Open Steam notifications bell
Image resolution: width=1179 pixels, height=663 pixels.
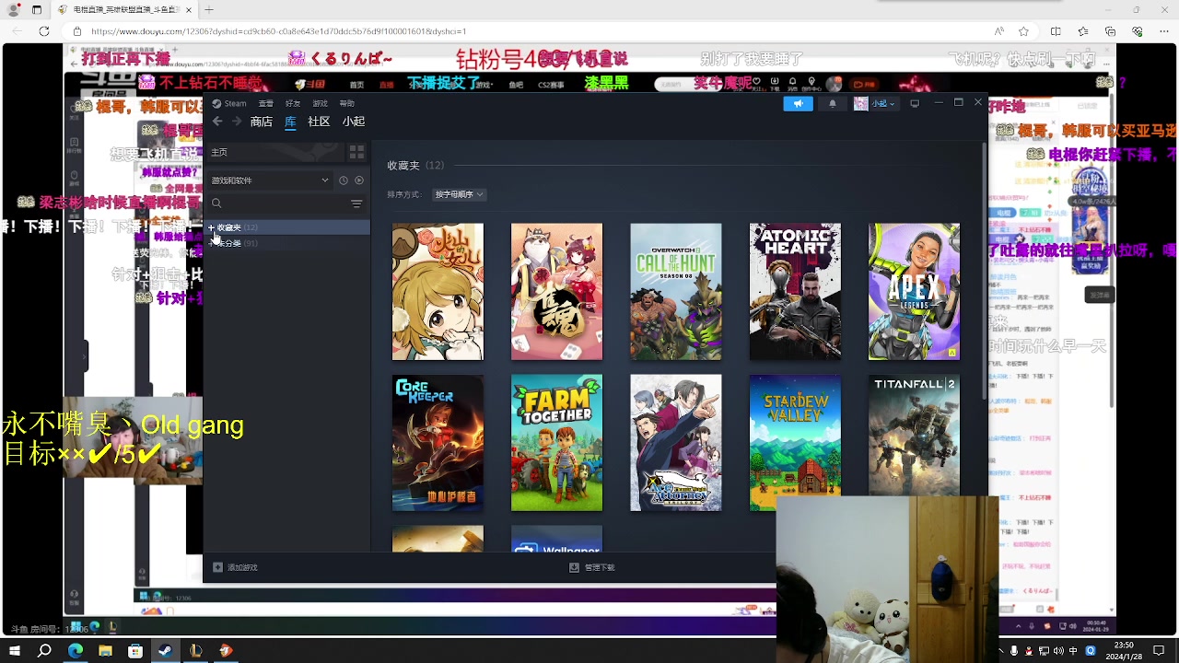833,103
